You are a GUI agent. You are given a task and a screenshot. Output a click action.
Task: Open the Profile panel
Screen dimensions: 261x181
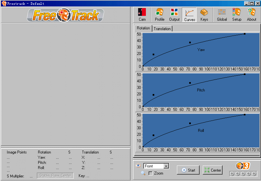coord(159,15)
